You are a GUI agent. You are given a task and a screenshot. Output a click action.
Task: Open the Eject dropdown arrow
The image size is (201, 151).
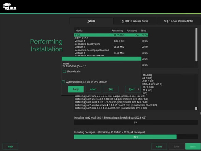(x=138, y=89)
